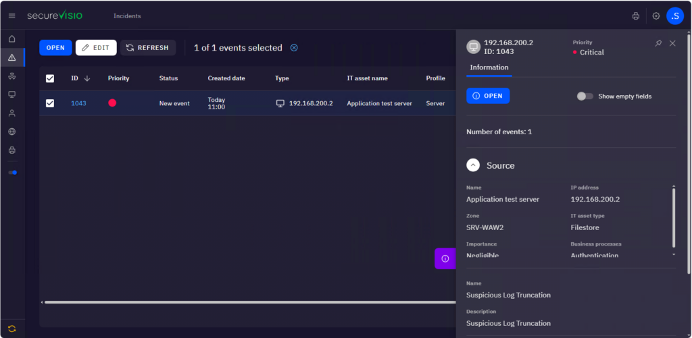Click the purple info floating button
The width and height of the screenshot is (692, 338).
tap(445, 258)
